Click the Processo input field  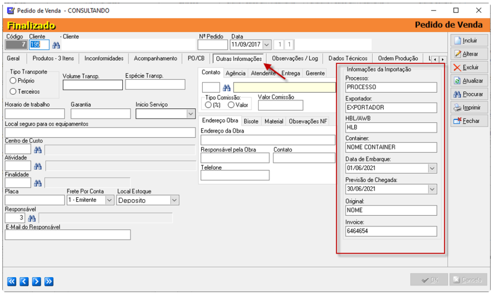pos(391,87)
